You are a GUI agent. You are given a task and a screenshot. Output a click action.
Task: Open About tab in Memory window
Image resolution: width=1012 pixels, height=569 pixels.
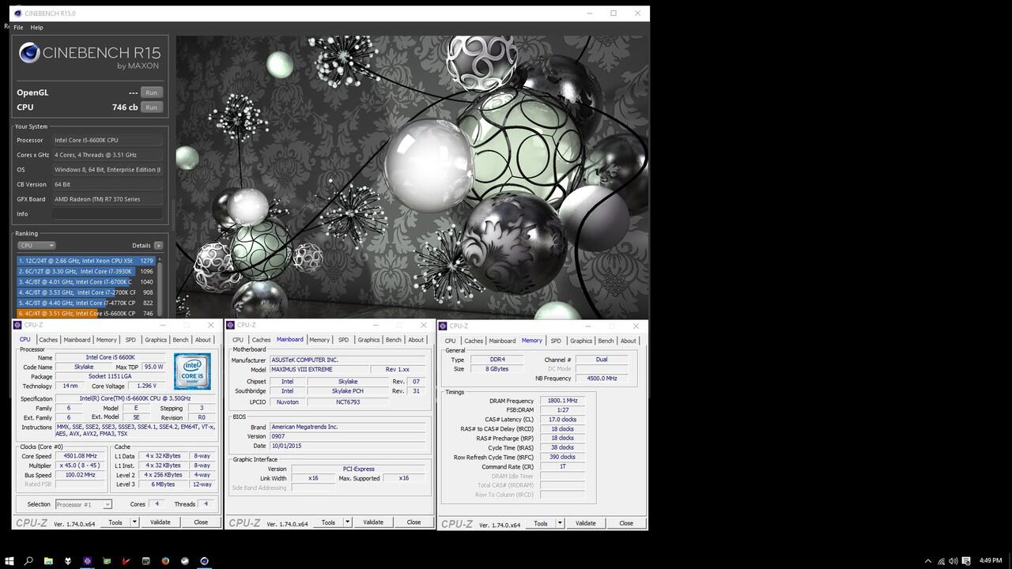(x=629, y=341)
